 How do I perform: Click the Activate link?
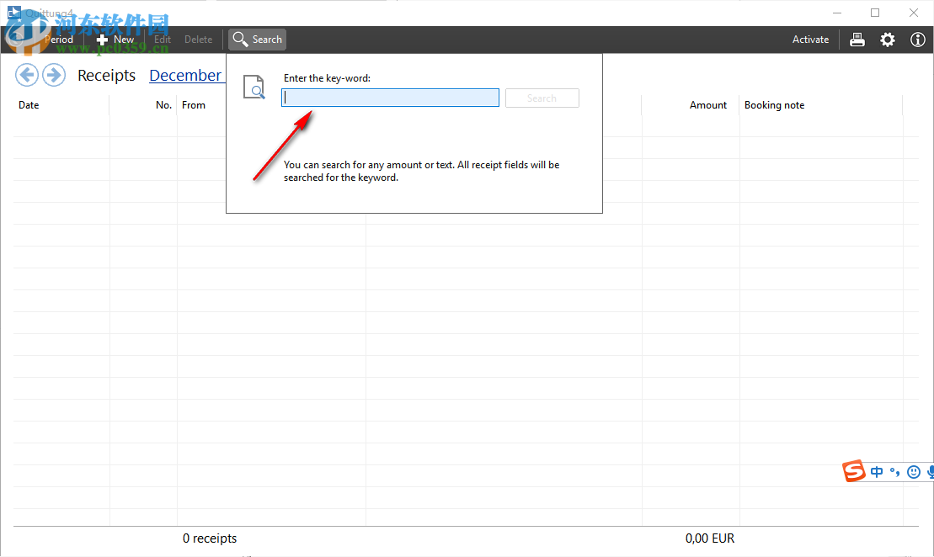(x=809, y=39)
